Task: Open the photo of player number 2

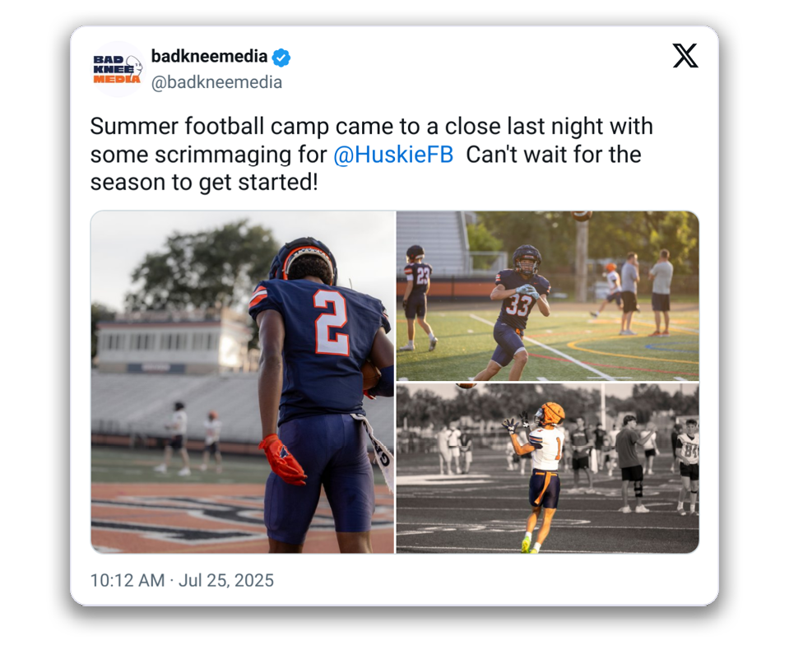Action: (x=243, y=383)
